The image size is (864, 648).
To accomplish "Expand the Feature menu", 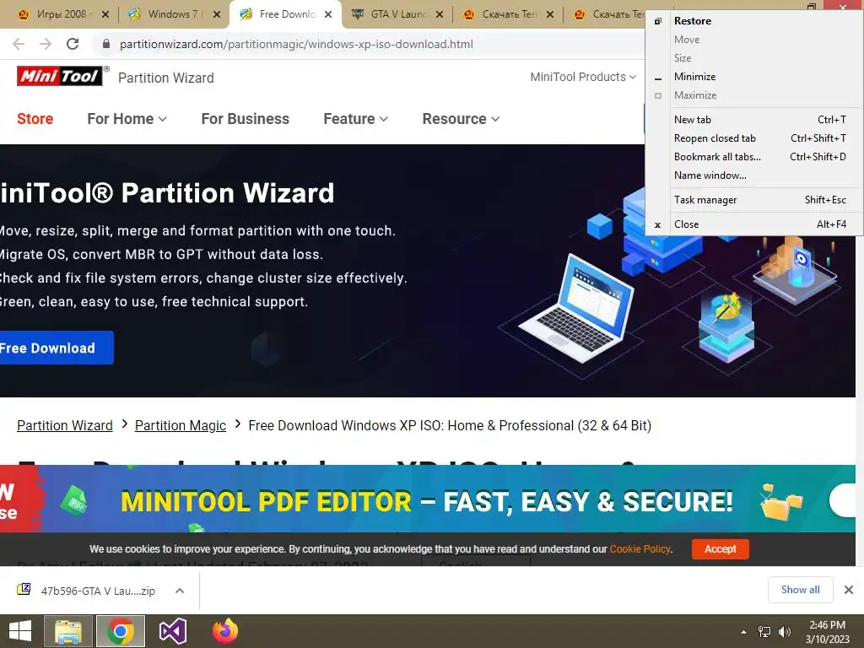I will [x=355, y=118].
